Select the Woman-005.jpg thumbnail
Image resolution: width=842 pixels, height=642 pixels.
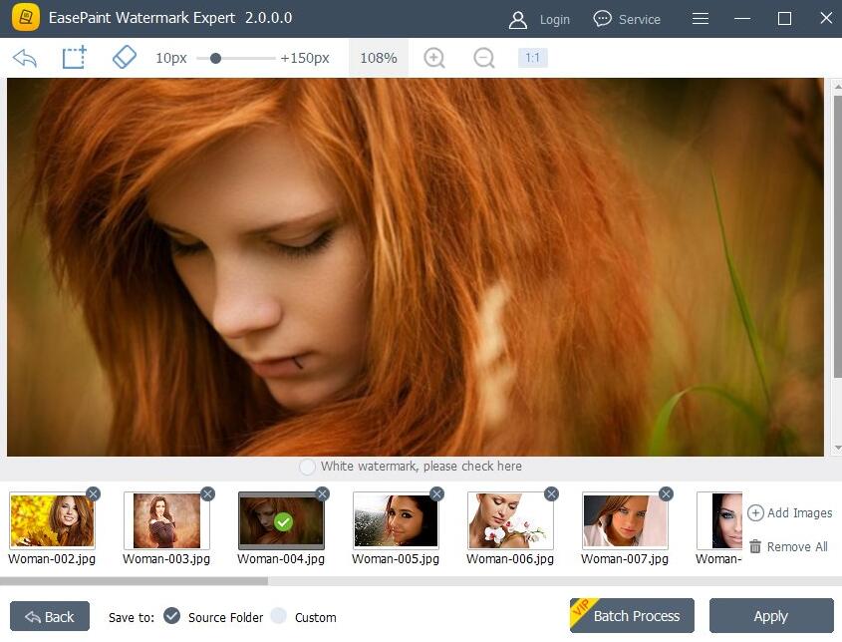coord(396,520)
